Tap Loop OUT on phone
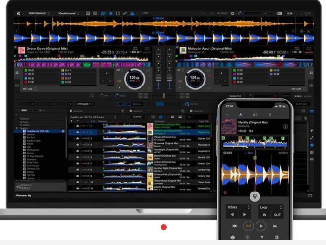Screen dimensions: 326x245 (277, 215)
